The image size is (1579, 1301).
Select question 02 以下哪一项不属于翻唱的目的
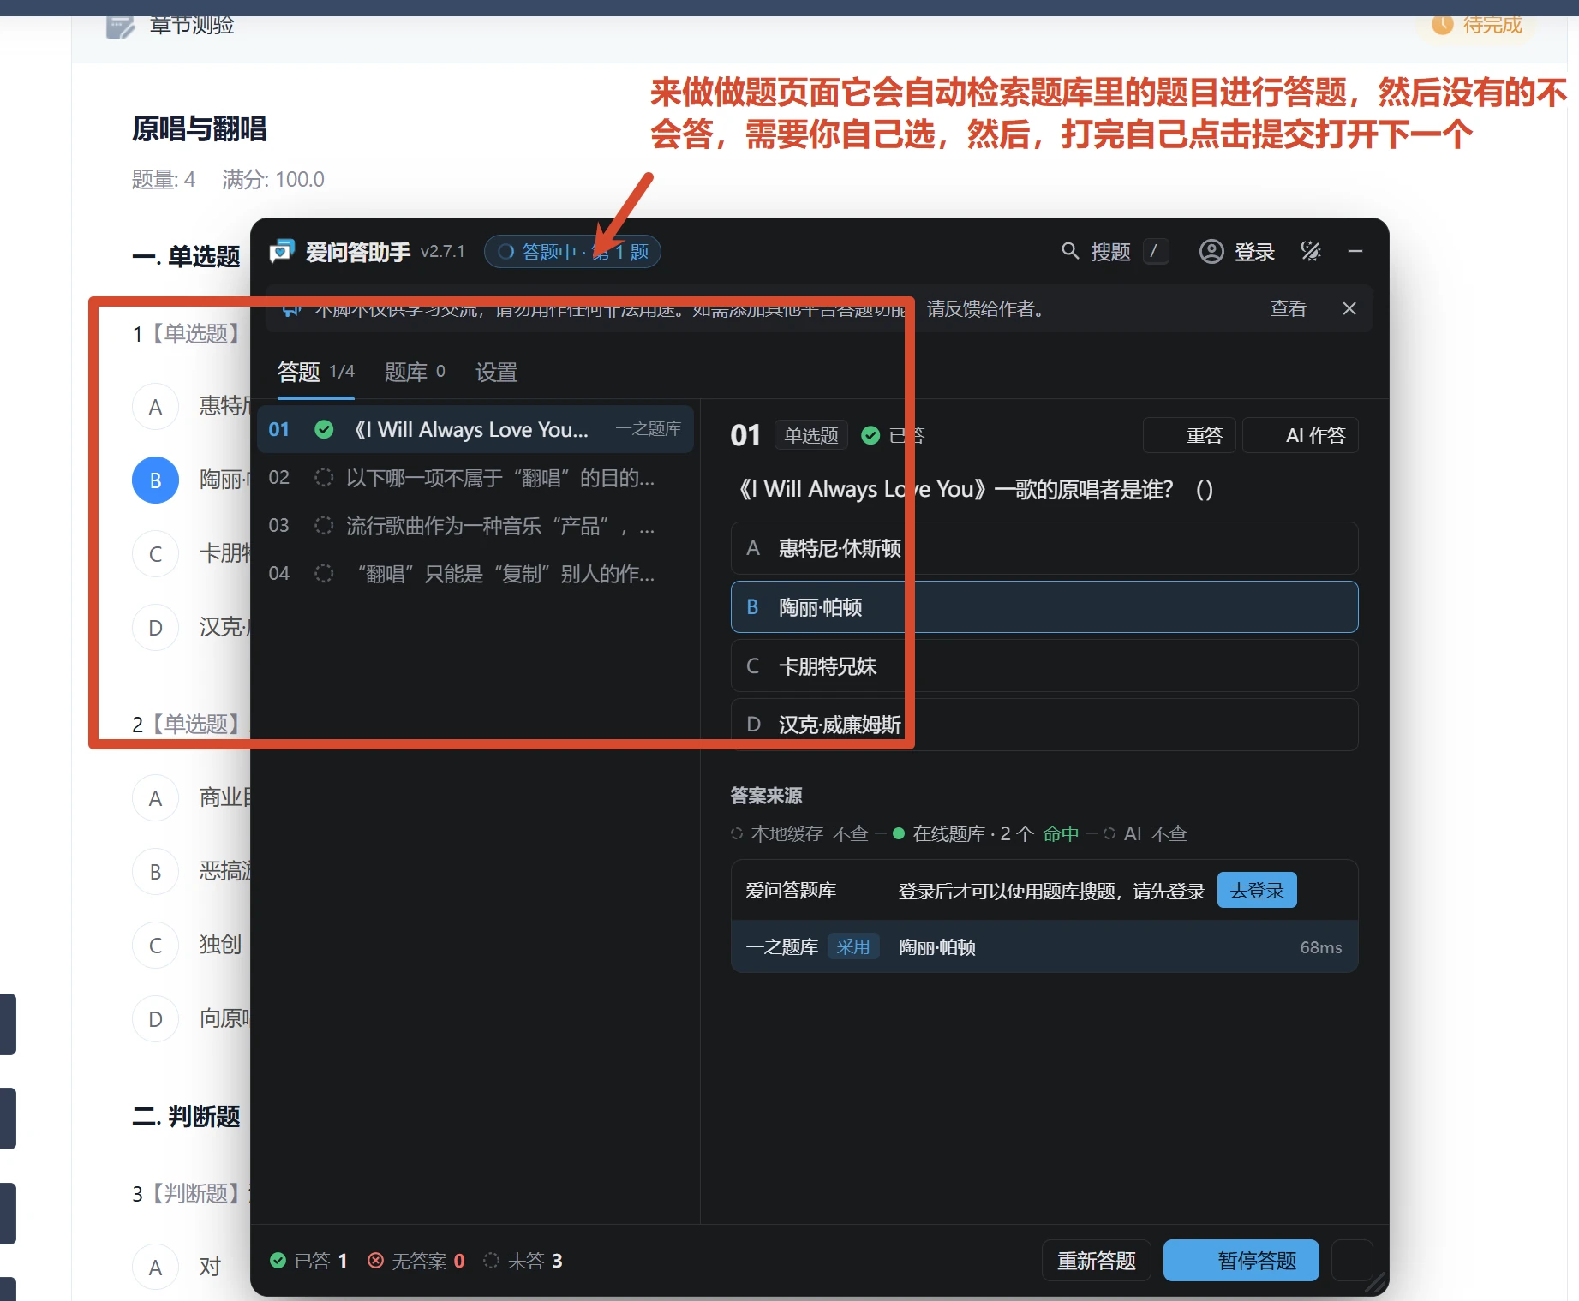point(475,477)
